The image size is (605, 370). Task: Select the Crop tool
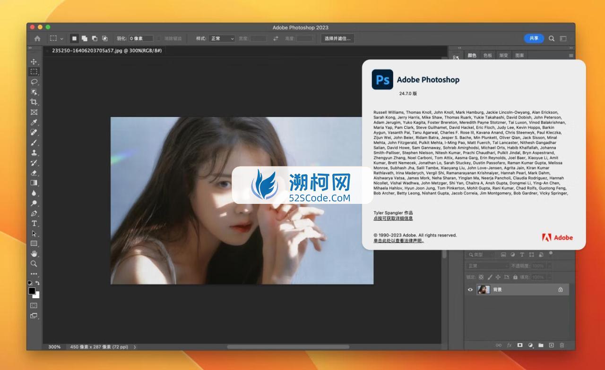34,102
